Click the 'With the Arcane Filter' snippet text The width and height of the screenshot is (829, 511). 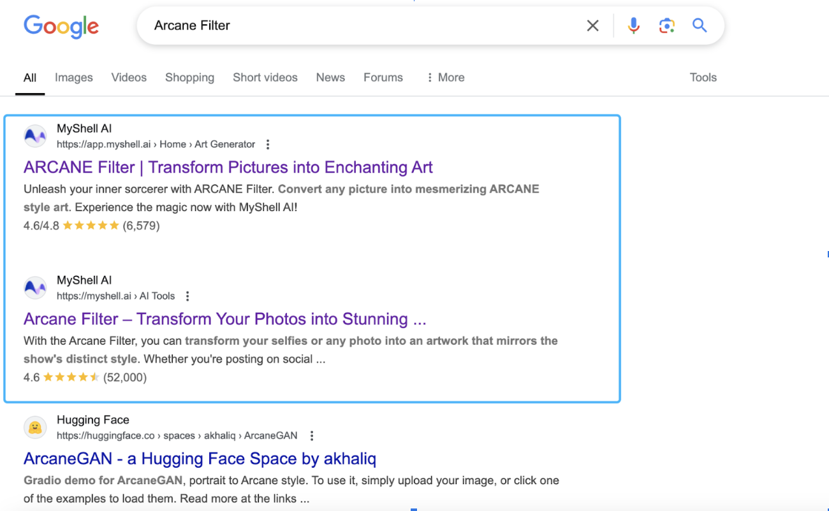(x=291, y=350)
